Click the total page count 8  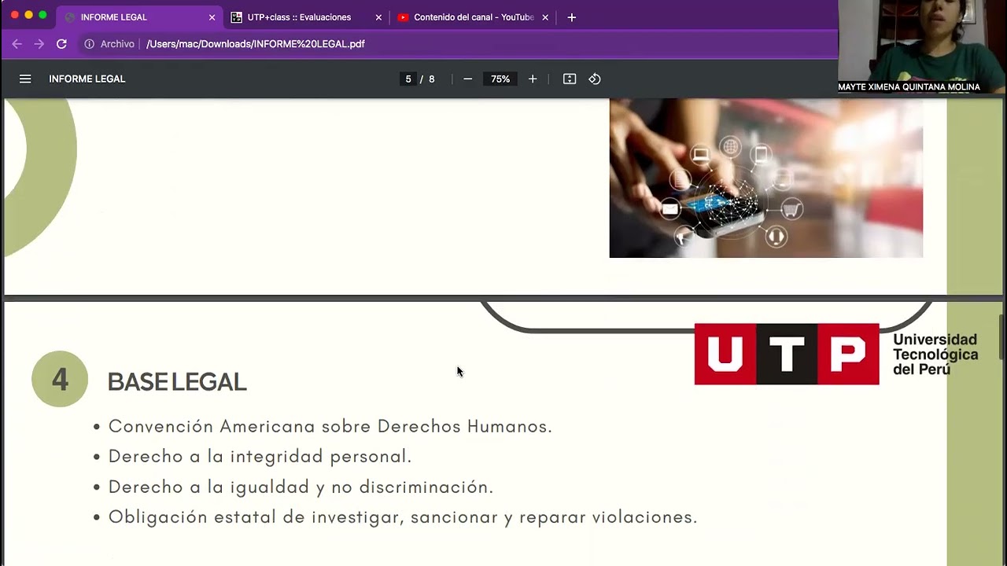[x=431, y=79]
